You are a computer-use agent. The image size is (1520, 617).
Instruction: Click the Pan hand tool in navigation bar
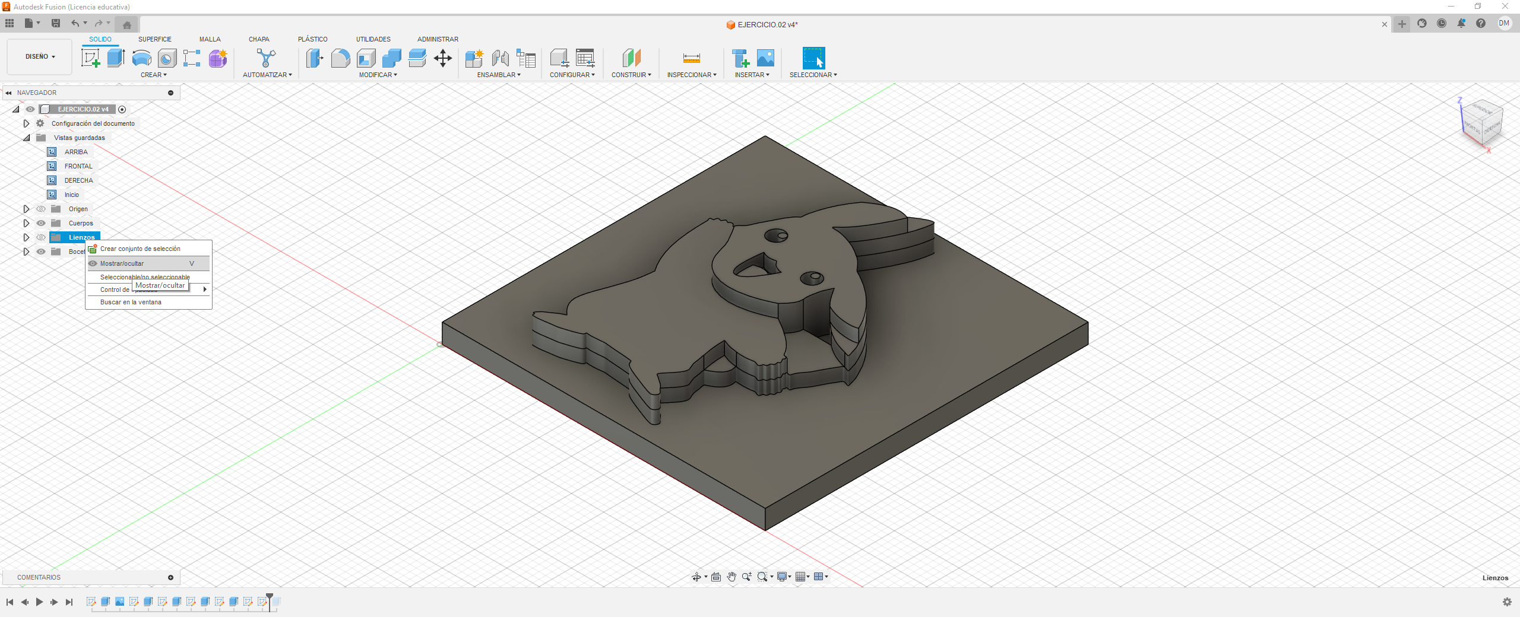[x=731, y=577]
